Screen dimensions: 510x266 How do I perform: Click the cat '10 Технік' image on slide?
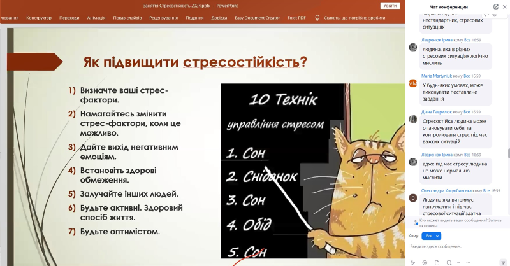[x=313, y=171]
